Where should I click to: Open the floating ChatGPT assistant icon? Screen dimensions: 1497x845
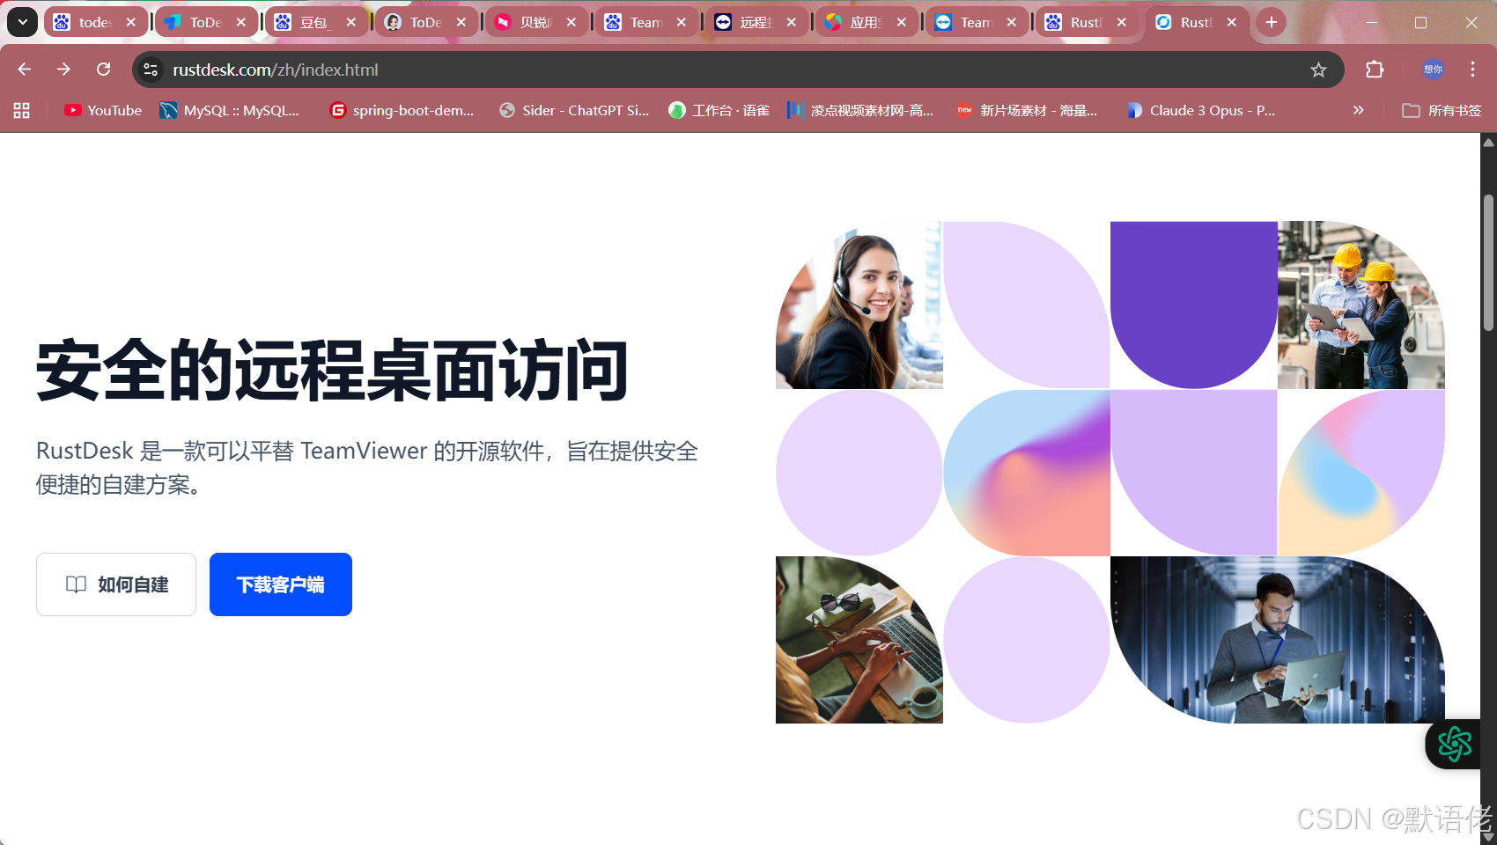point(1454,744)
